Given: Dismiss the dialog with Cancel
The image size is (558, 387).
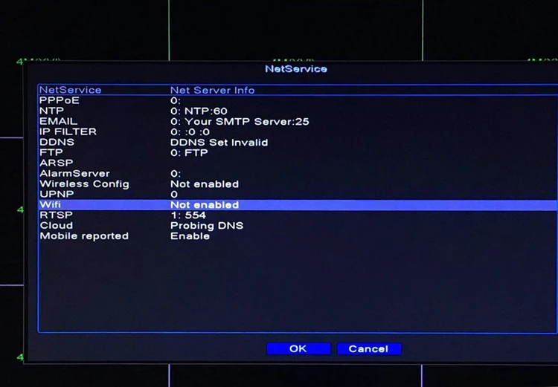Looking at the screenshot, I should [369, 348].
